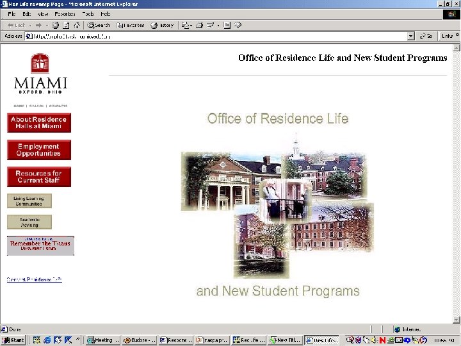Open the address bar dropdown list
461x346 pixels.
coord(411,36)
